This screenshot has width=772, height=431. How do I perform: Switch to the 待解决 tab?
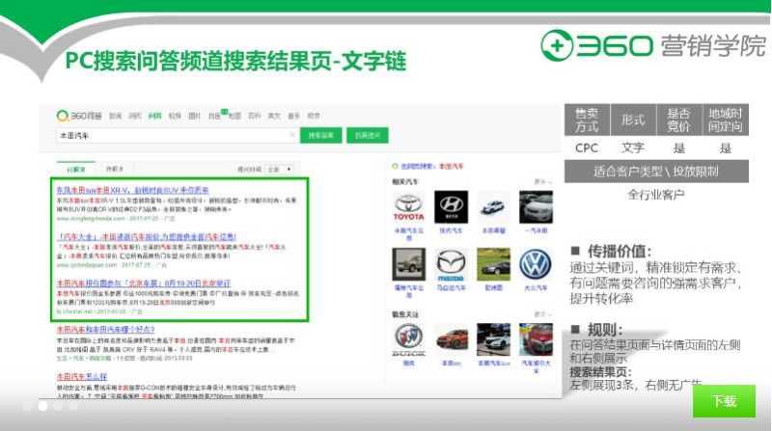(x=115, y=169)
